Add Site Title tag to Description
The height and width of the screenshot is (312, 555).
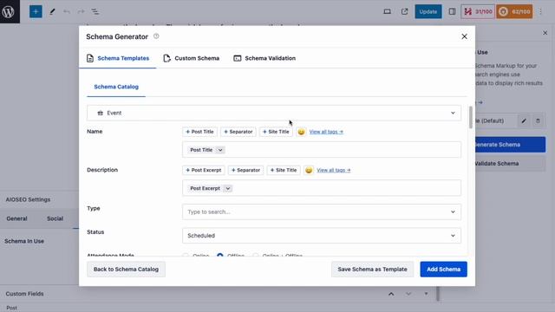(284, 170)
